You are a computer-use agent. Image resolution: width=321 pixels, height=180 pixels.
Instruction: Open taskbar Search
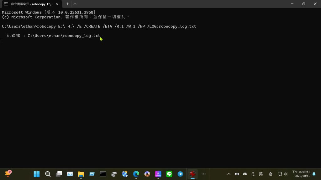click(x=48, y=174)
